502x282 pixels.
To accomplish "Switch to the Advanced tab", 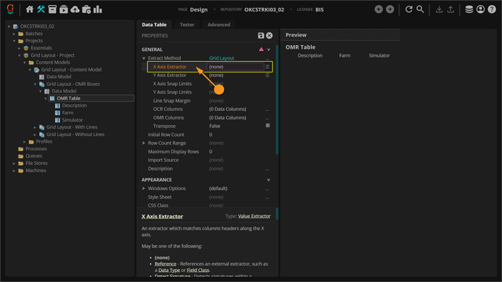I will coord(219,24).
